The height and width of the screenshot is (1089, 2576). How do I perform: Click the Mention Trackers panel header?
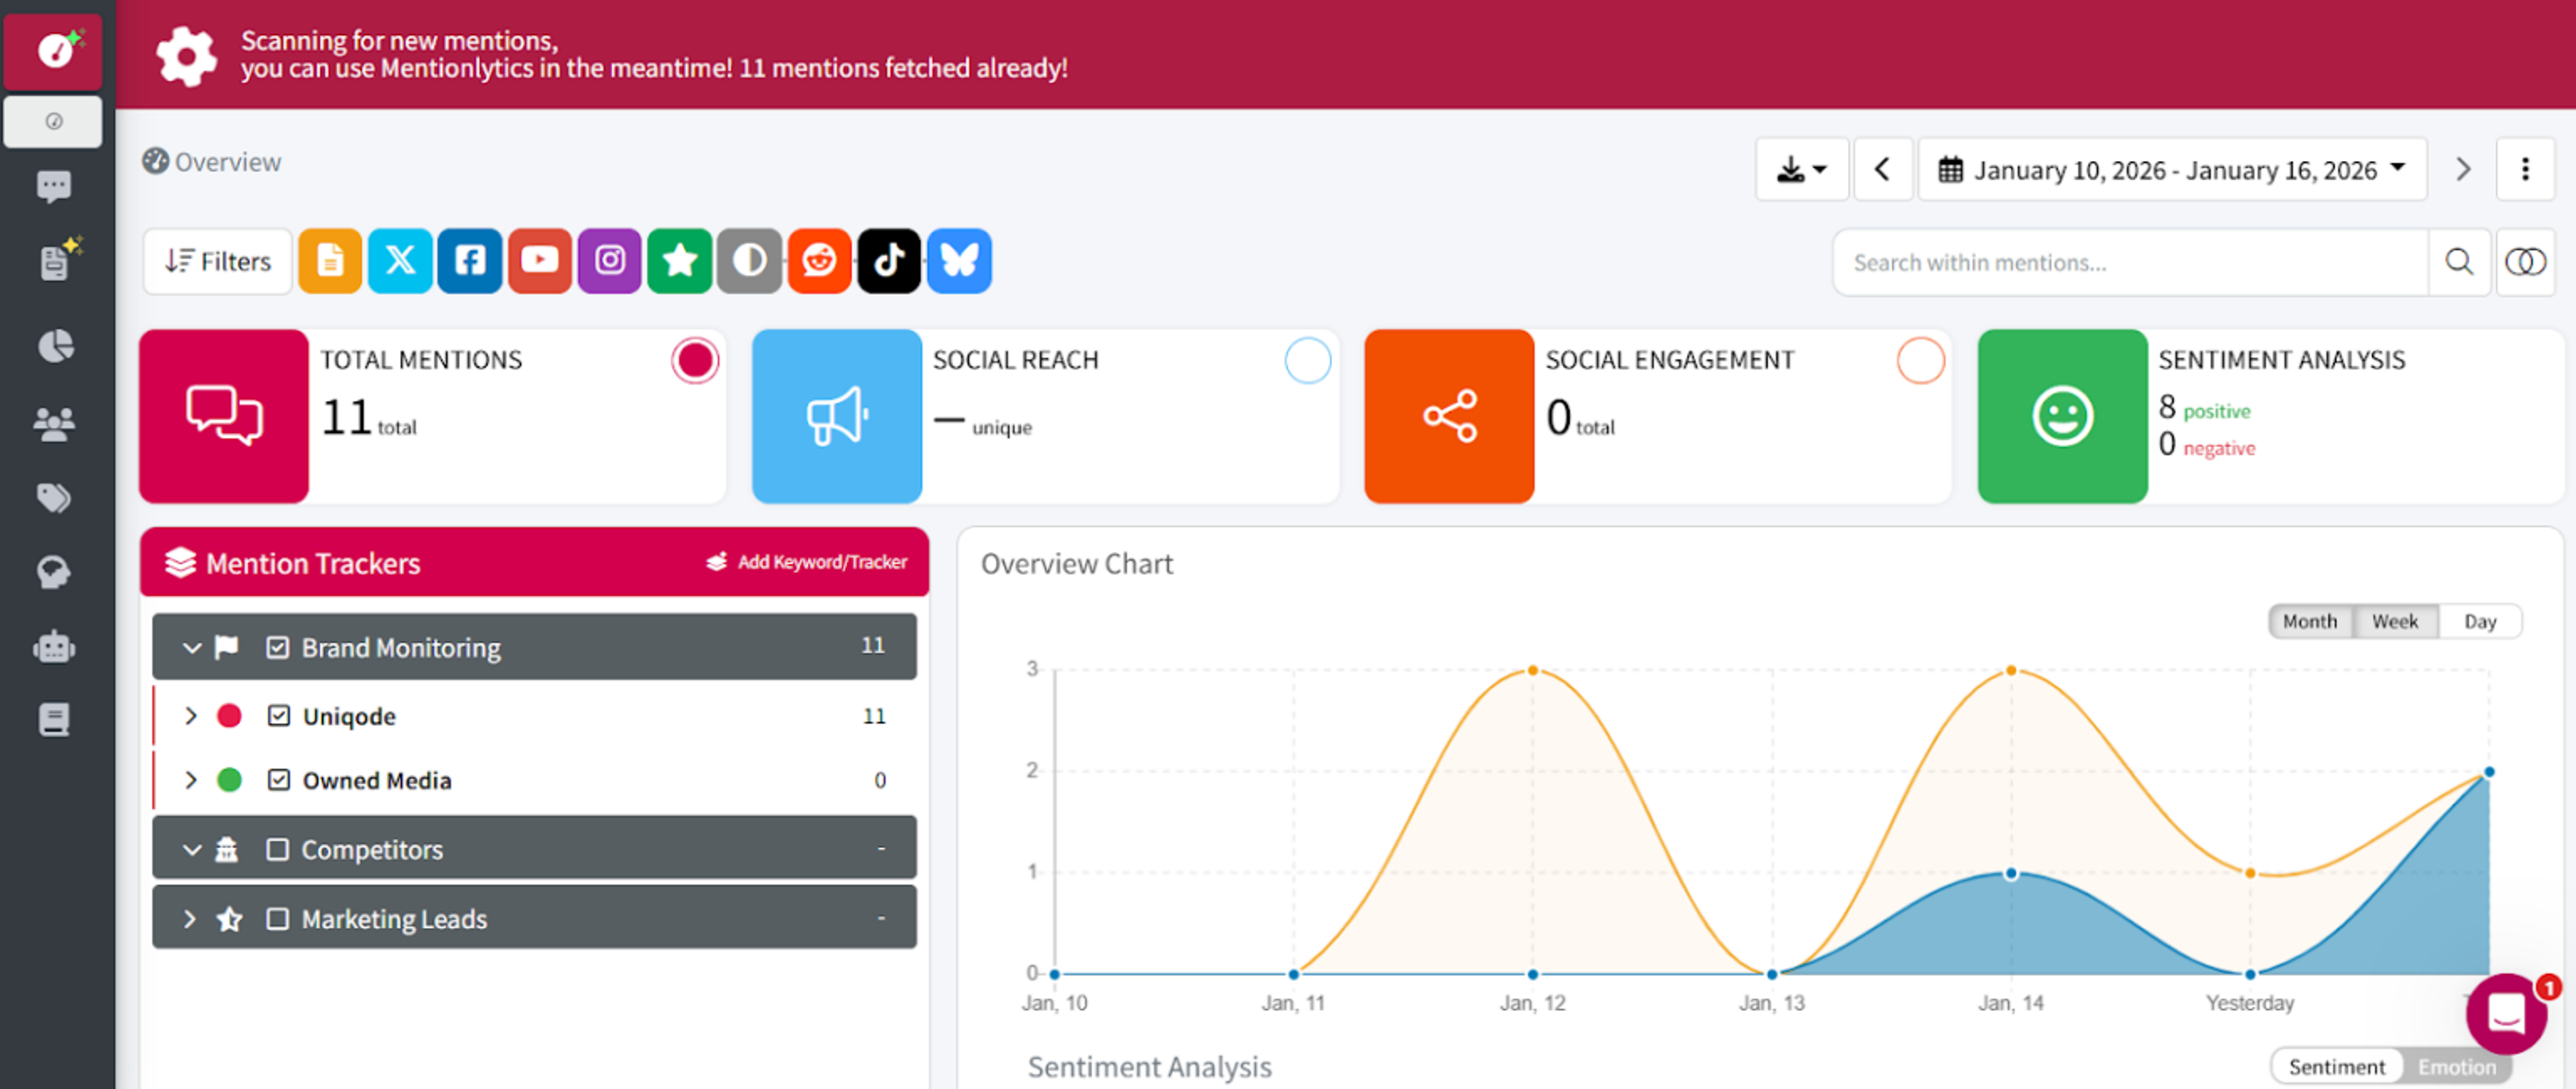[534, 562]
